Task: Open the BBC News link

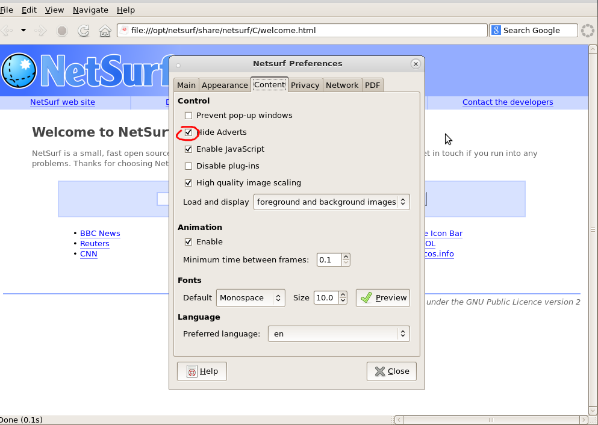Action: tap(100, 234)
